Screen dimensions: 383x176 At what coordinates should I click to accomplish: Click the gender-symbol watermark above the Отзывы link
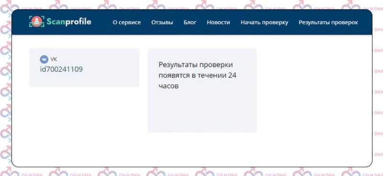pyautogui.click(x=157, y=5)
